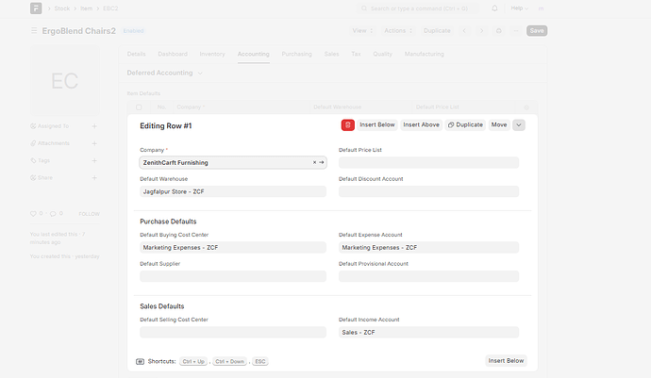Open notifications bell icon
The width and height of the screenshot is (651, 378).
click(494, 8)
